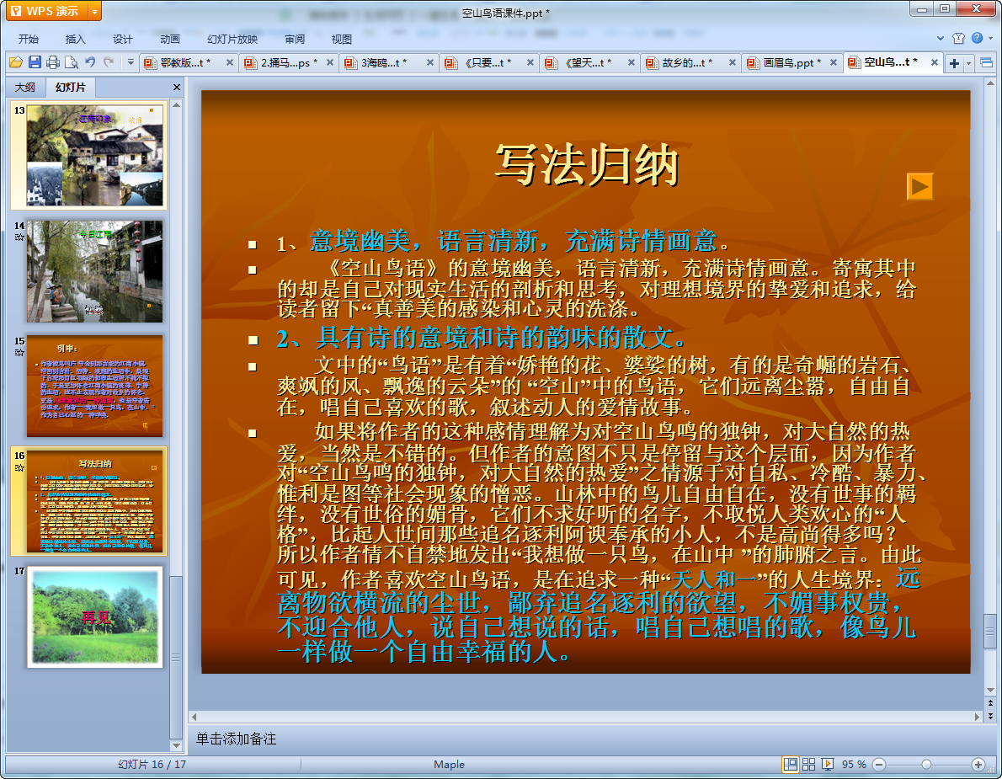Select slide 14 thumbnail
This screenshot has height=779, width=1002.
coord(94,271)
